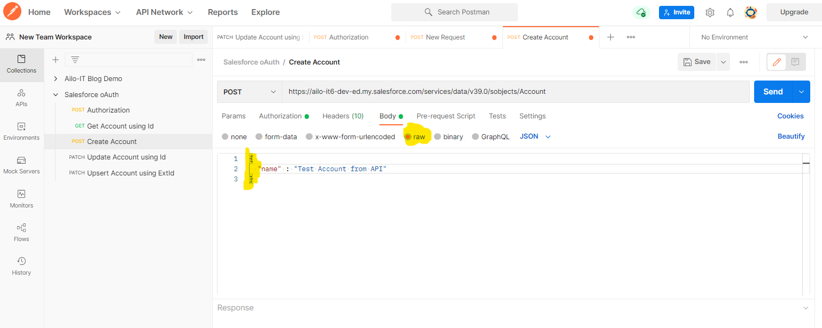Click the Upgrade button
This screenshot has height=328, width=822.
794,12
